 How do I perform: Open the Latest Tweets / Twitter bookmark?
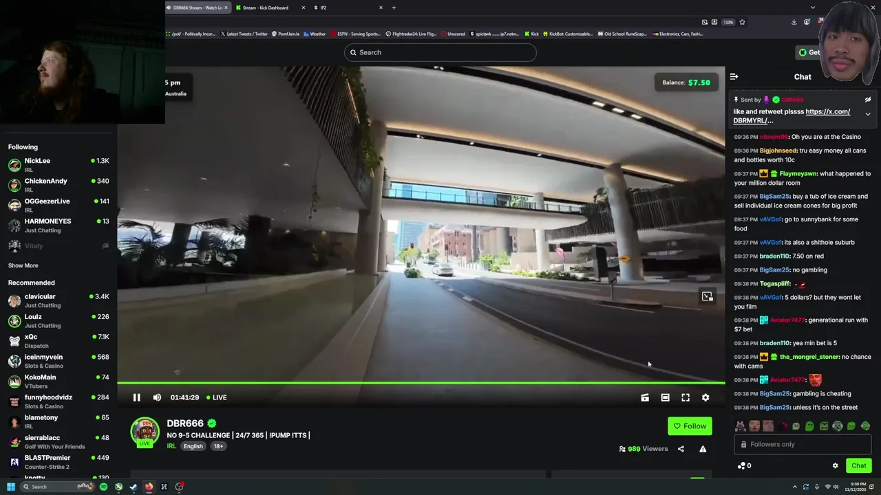coord(244,34)
